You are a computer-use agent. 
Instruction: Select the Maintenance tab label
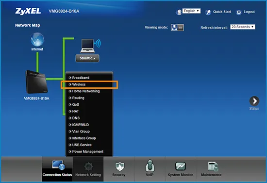[211, 175]
